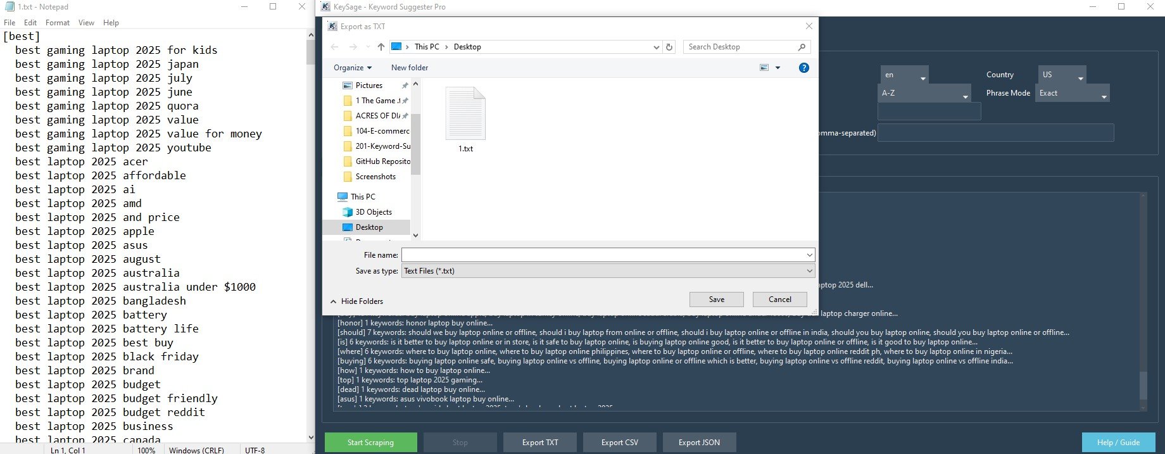Click the This PC icon in address bar
Viewport: 1165px width, 454px height.
coord(396,47)
